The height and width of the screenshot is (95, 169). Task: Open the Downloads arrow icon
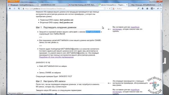click(143, 8)
